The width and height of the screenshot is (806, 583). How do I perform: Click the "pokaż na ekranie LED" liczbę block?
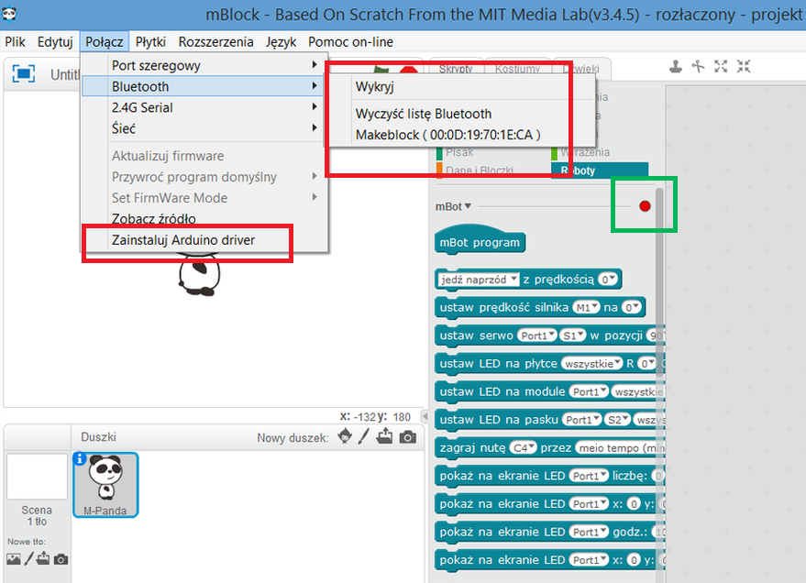coord(549,476)
